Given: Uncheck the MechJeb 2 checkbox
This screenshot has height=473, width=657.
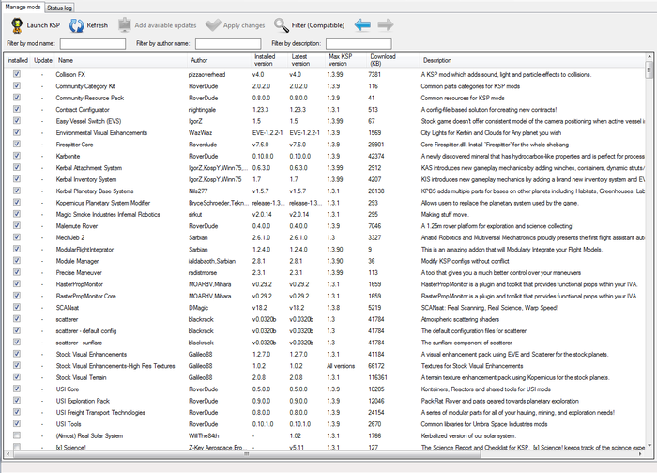Looking at the screenshot, I should pyautogui.click(x=17, y=237).
